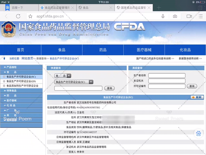Click the 发证机关 input field
The image size is (206, 155).
pos(167,81)
